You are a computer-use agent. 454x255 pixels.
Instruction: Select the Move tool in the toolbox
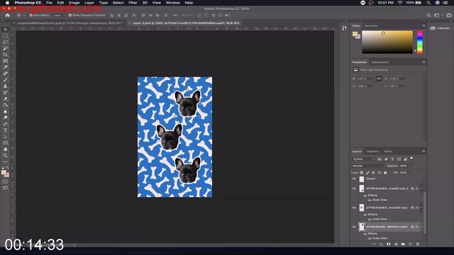[5, 29]
